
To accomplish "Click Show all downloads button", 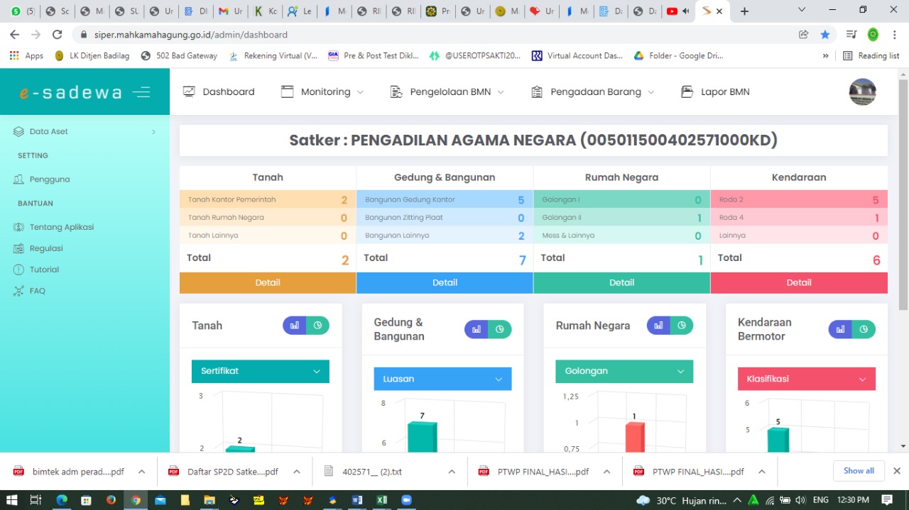I will 859,471.
